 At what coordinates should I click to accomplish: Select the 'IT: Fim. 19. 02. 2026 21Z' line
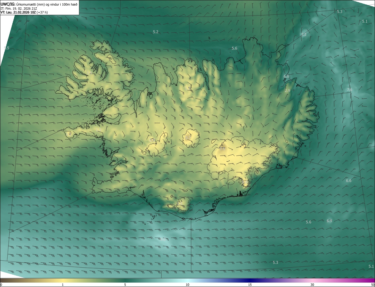[x=19, y=8]
